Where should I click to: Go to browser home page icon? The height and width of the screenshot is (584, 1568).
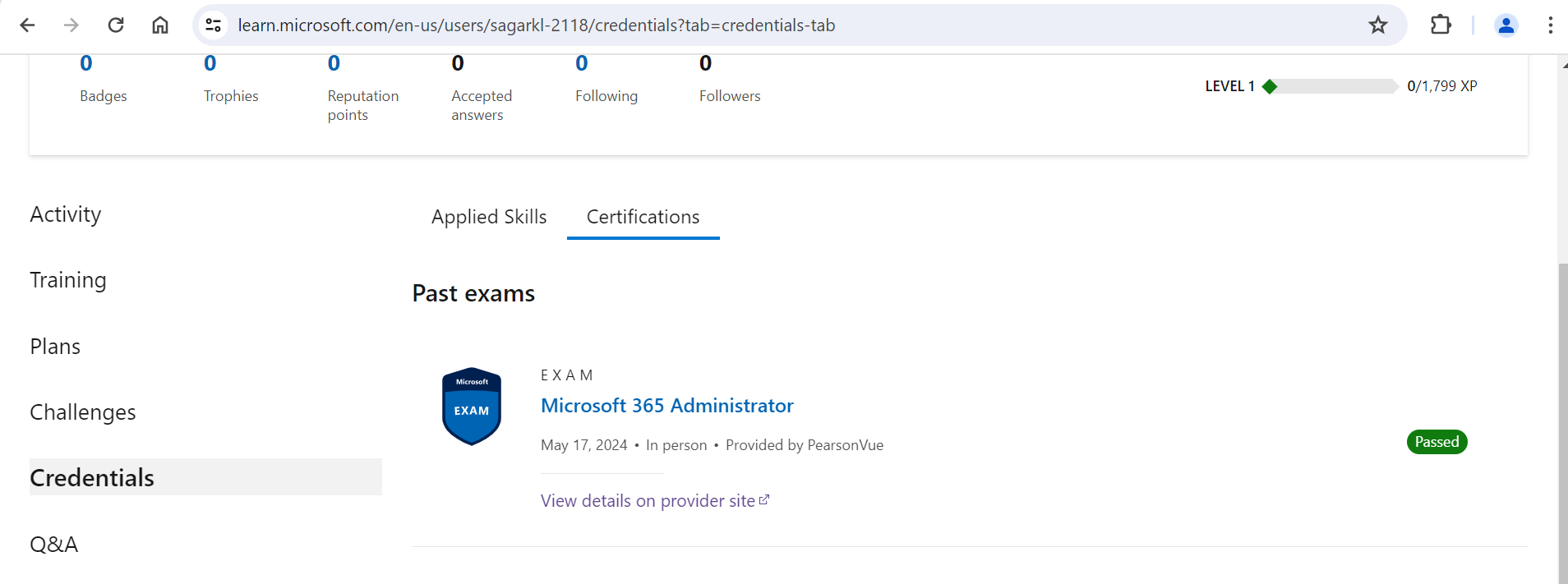pos(160,25)
